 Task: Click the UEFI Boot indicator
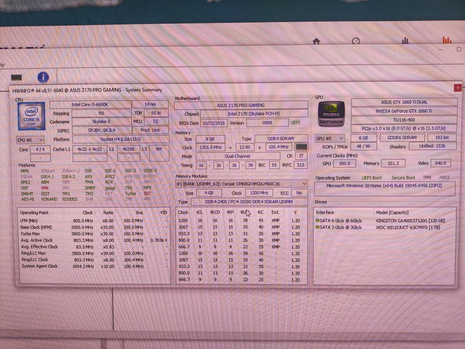point(372,178)
